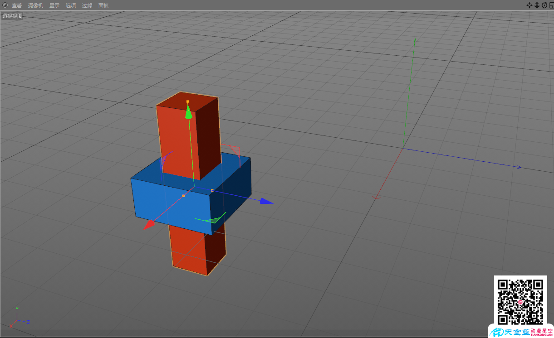554x338 pixels.
Task: Click the red X-axis arrow of gizmo
Action: click(148, 225)
